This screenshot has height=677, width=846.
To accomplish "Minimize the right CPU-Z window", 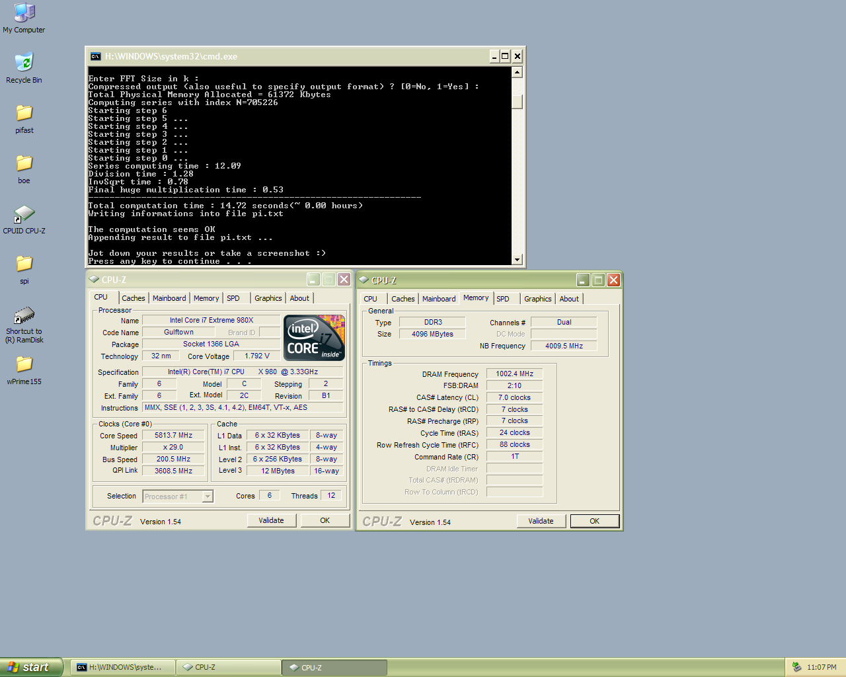I will (583, 280).
